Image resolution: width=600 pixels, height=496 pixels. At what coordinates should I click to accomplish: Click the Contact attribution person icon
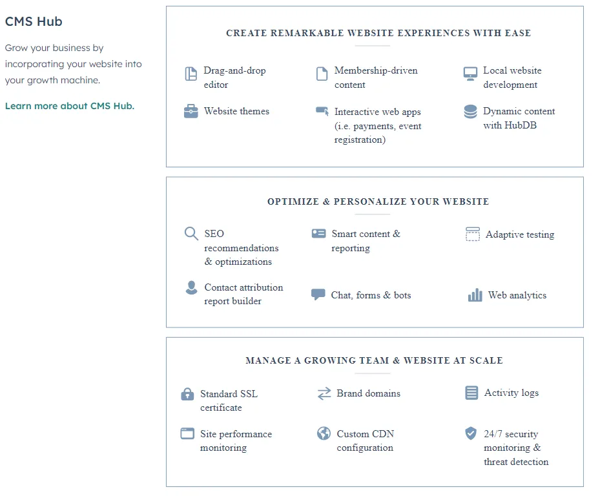[191, 287]
